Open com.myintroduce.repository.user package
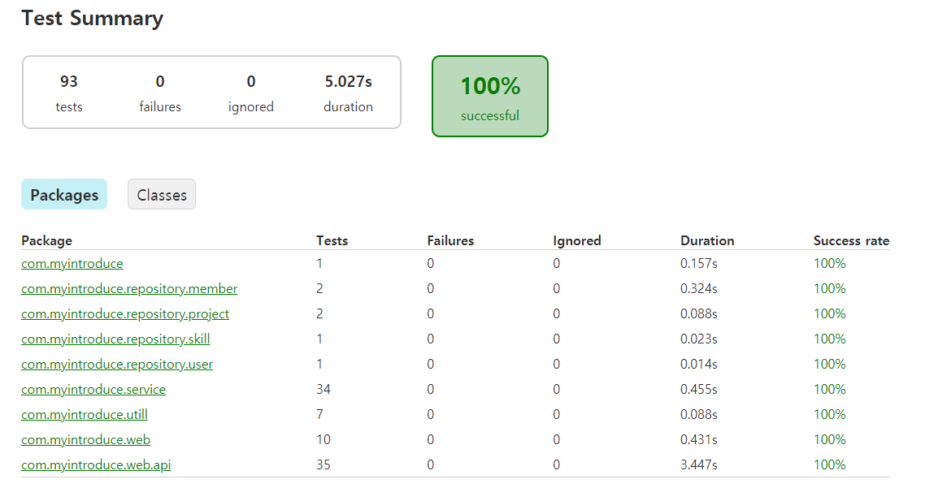 pyautogui.click(x=117, y=365)
